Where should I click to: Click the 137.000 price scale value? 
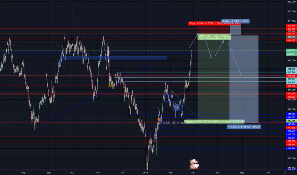292,158
